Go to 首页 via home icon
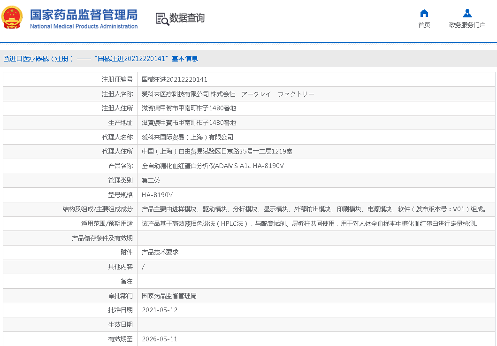Screen dimensions: 497x346 tap(424, 13)
